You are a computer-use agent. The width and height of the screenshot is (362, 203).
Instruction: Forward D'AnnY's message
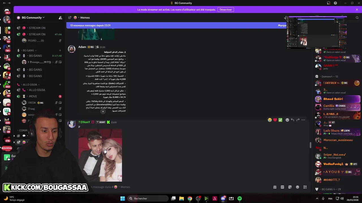pyautogui.click(x=298, y=120)
